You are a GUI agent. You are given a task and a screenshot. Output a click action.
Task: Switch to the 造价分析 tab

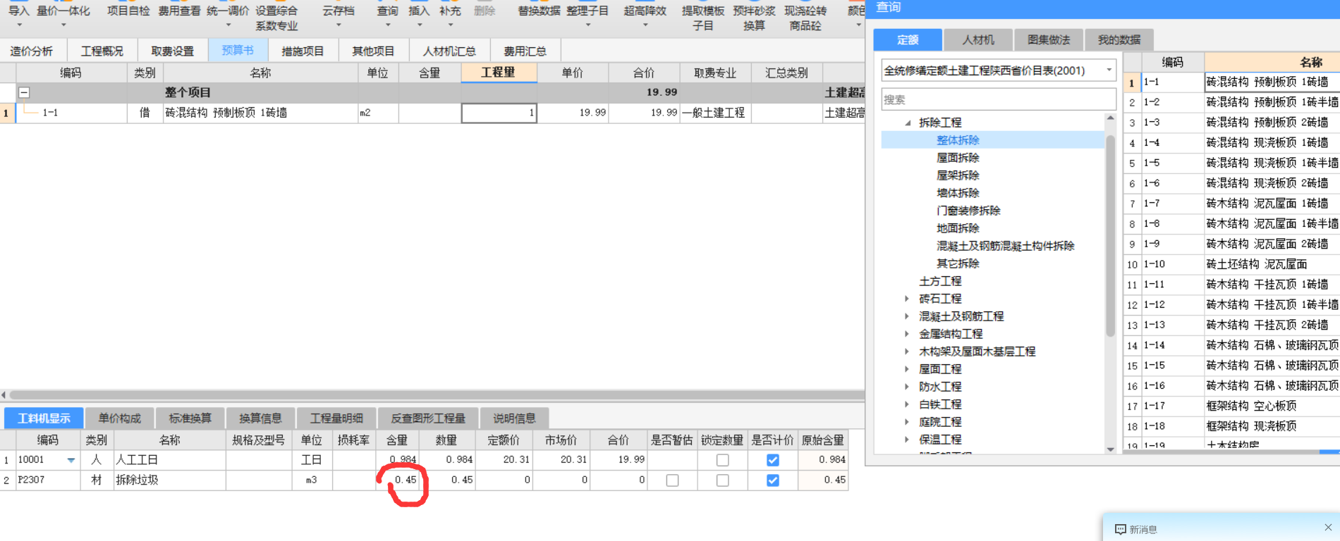tap(32, 51)
